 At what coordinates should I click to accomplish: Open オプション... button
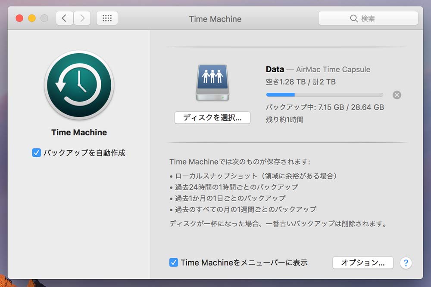(363, 263)
